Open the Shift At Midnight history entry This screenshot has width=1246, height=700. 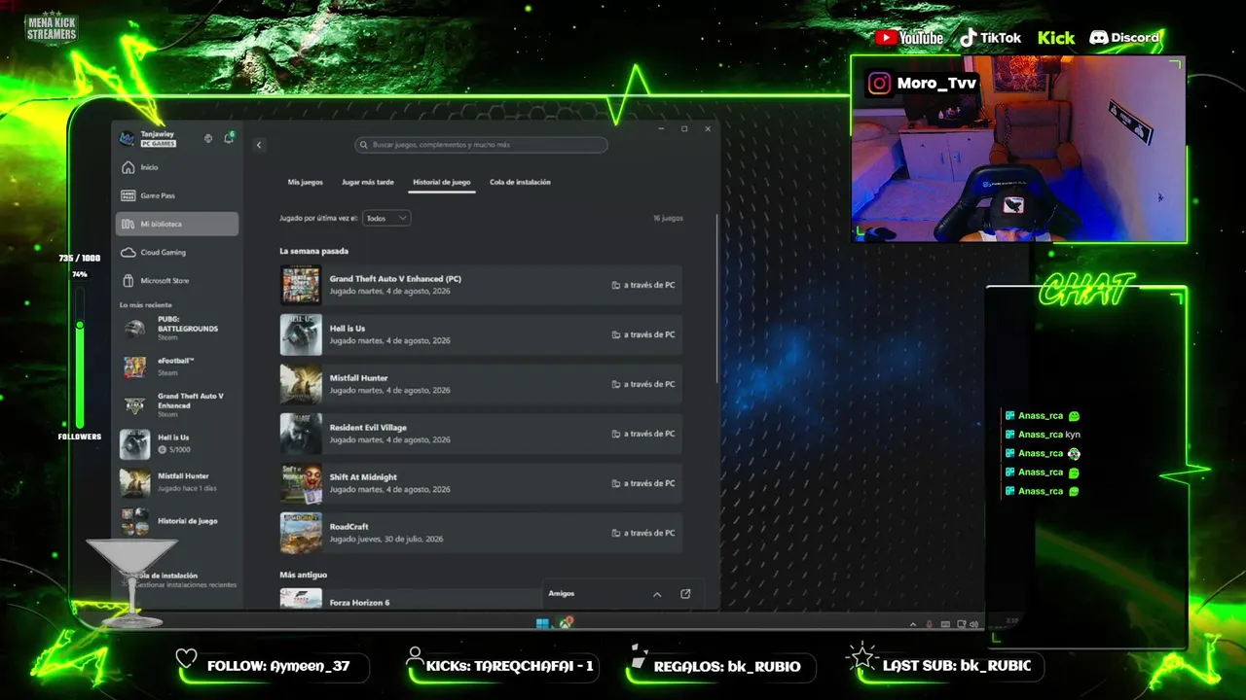[x=481, y=483]
